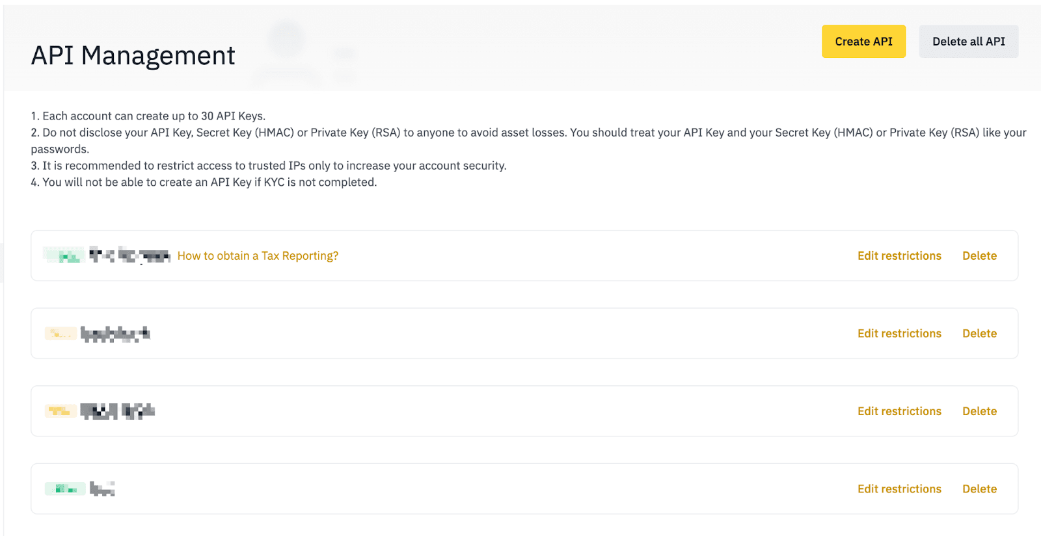
Task: Delete the API key with Tax Reporting link
Action: point(979,256)
